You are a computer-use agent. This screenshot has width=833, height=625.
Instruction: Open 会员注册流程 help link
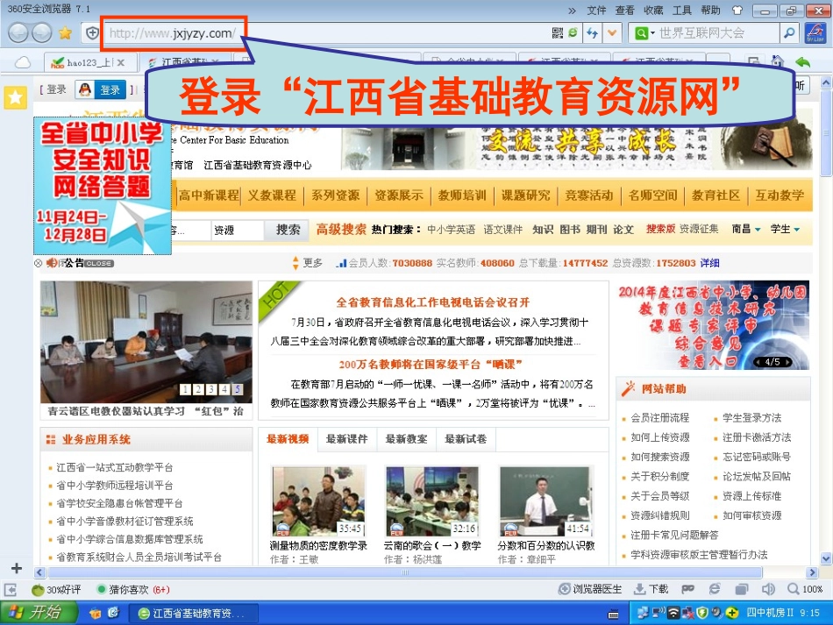coord(659,418)
